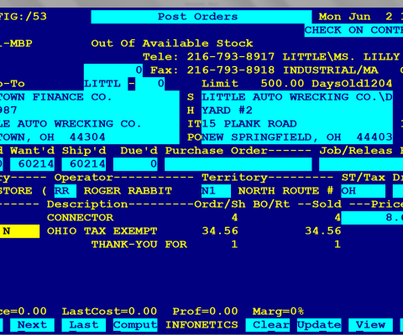This screenshot has height=335, width=403.
Task: Click the CONNECTOR description line
Action: pos(80,218)
